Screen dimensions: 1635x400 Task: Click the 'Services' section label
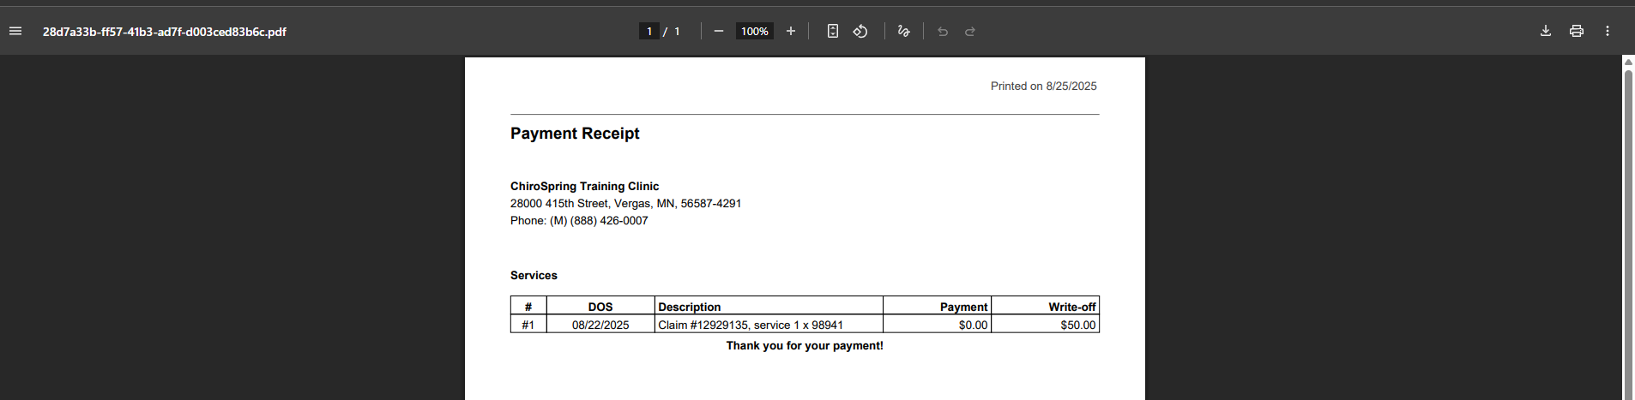click(x=534, y=276)
